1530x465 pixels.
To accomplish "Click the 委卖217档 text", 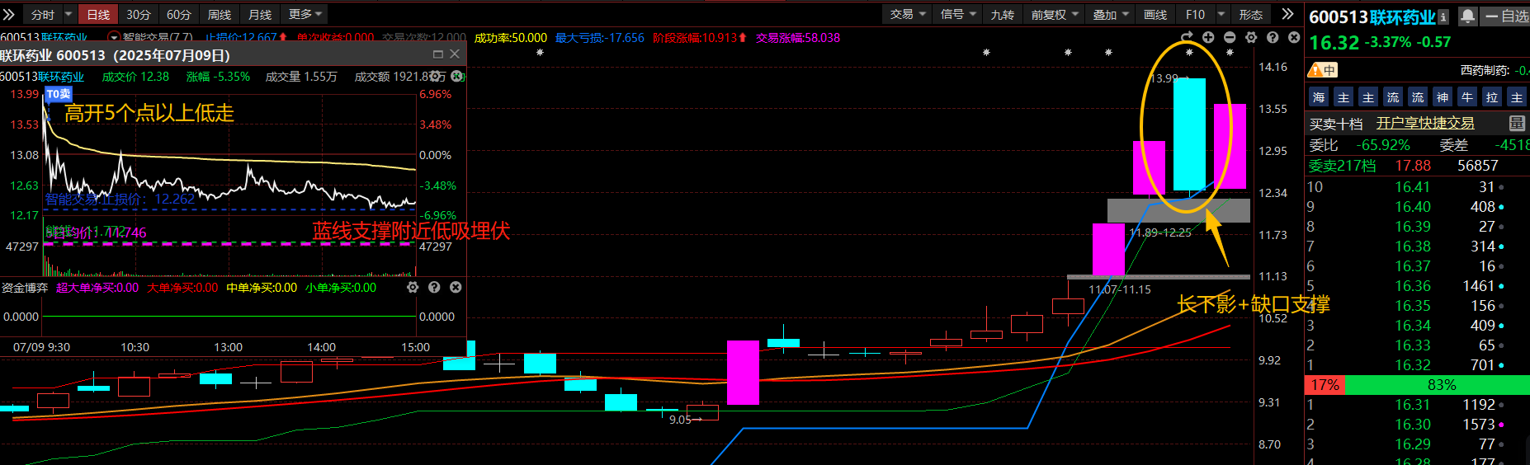I will [1342, 166].
